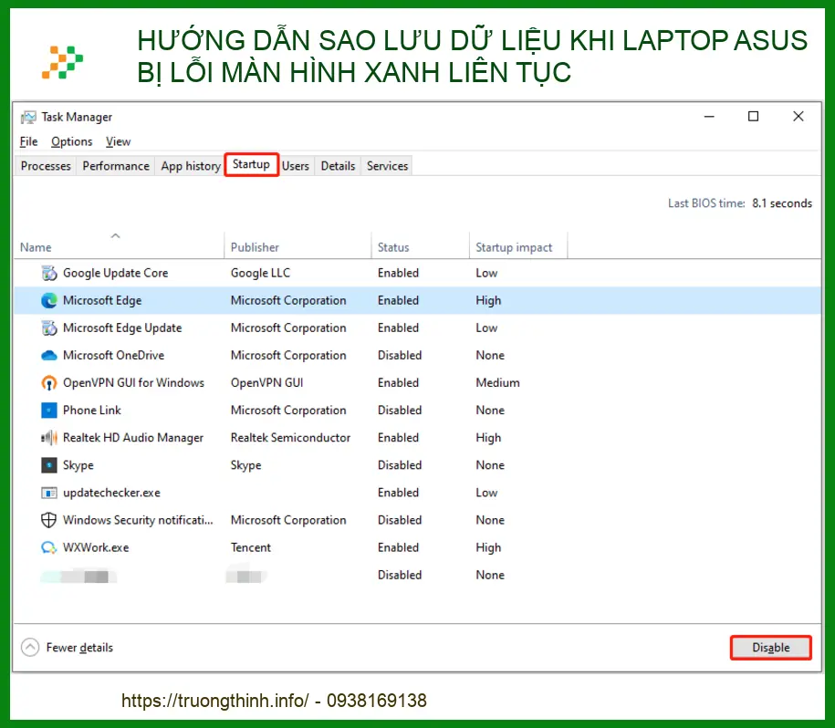This screenshot has height=728, width=835.
Task: Switch to the App history tab
Action: coord(191,166)
